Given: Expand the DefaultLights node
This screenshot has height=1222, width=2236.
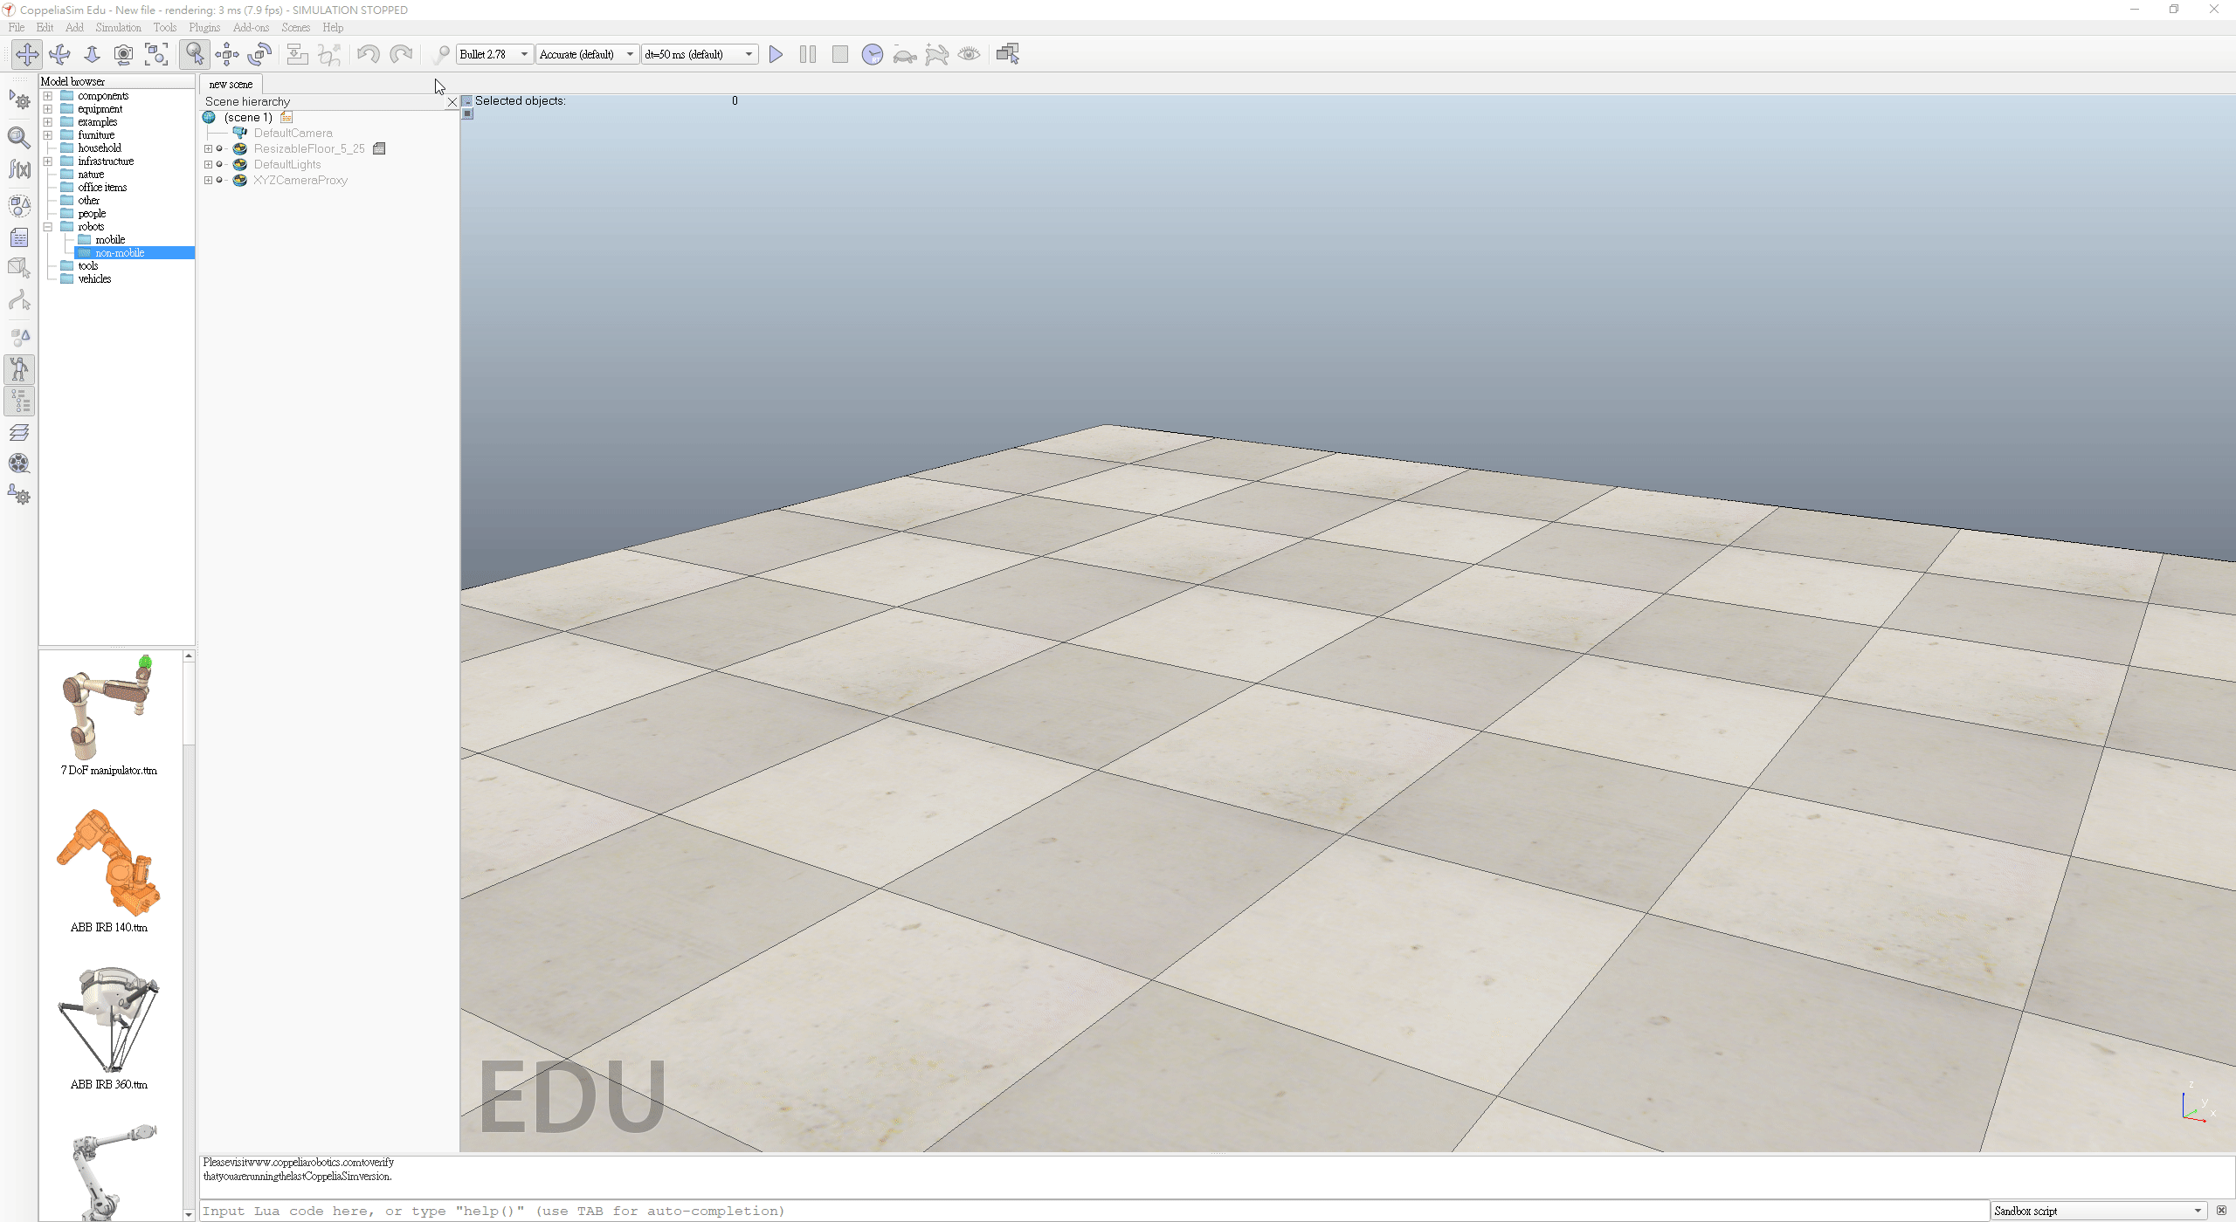Looking at the screenshot, I should 208,165.
